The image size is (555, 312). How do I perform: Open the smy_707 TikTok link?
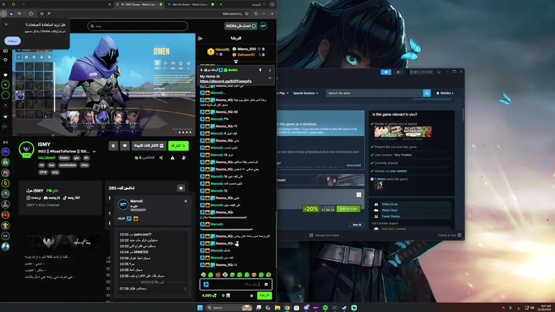coord(72,198)
